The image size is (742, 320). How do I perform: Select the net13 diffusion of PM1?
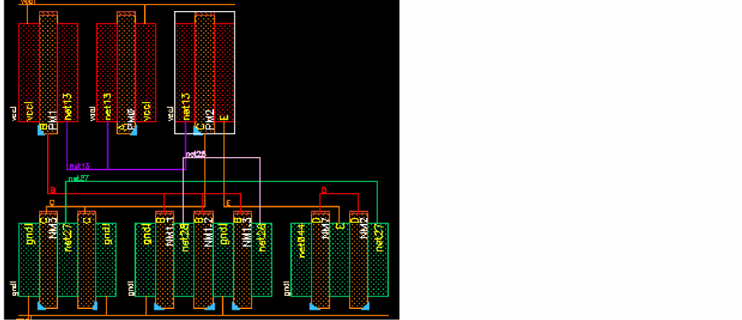(68, 73)
